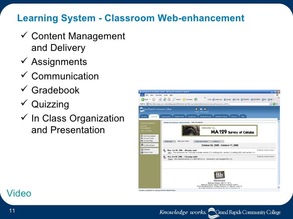Click the Blackboard Help icon in header
The image size is (293, 219).
201,109
